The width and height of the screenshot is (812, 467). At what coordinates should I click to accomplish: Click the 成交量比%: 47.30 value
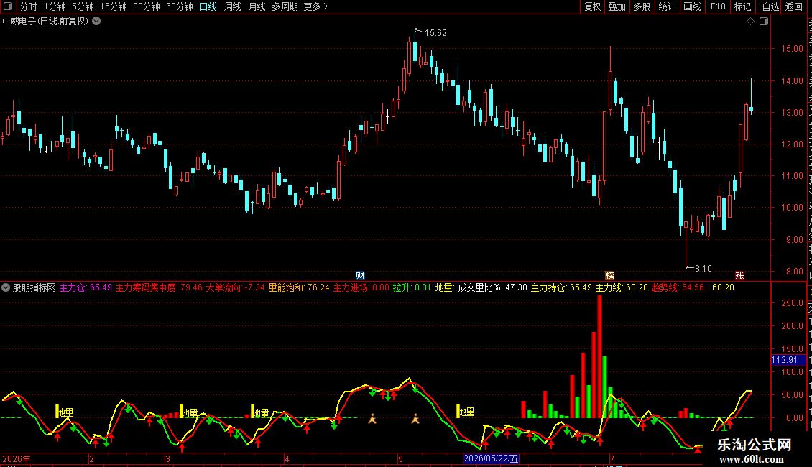[x=492, y=287]
